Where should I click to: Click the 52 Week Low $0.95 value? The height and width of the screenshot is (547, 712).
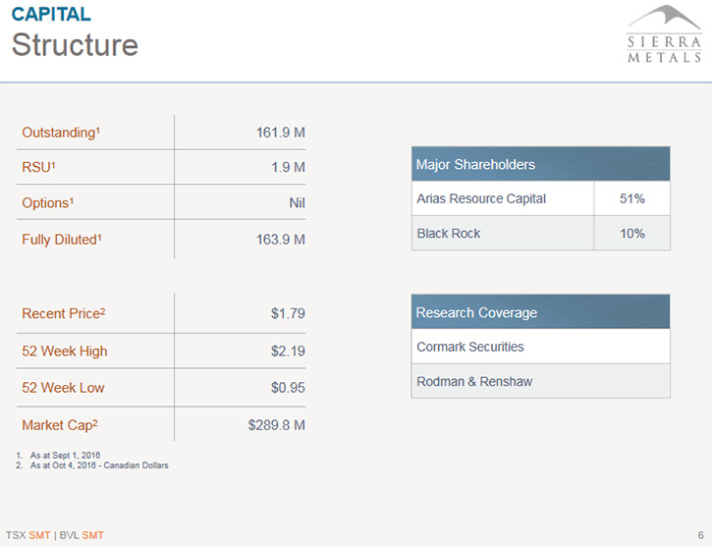pyautogui.click(x=288, y=388)
